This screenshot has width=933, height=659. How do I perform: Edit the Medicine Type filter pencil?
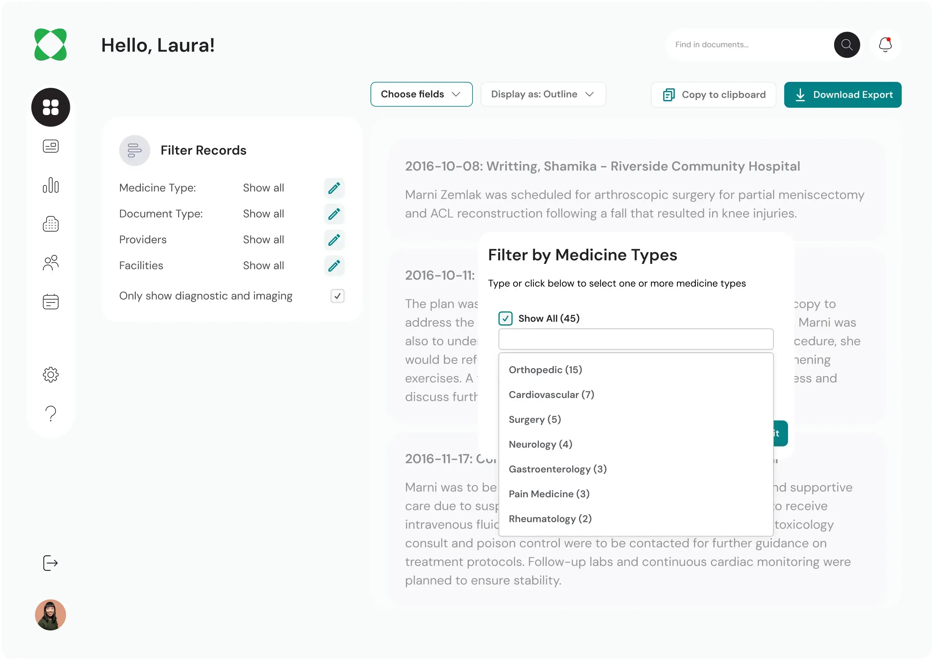pos(334,188)
